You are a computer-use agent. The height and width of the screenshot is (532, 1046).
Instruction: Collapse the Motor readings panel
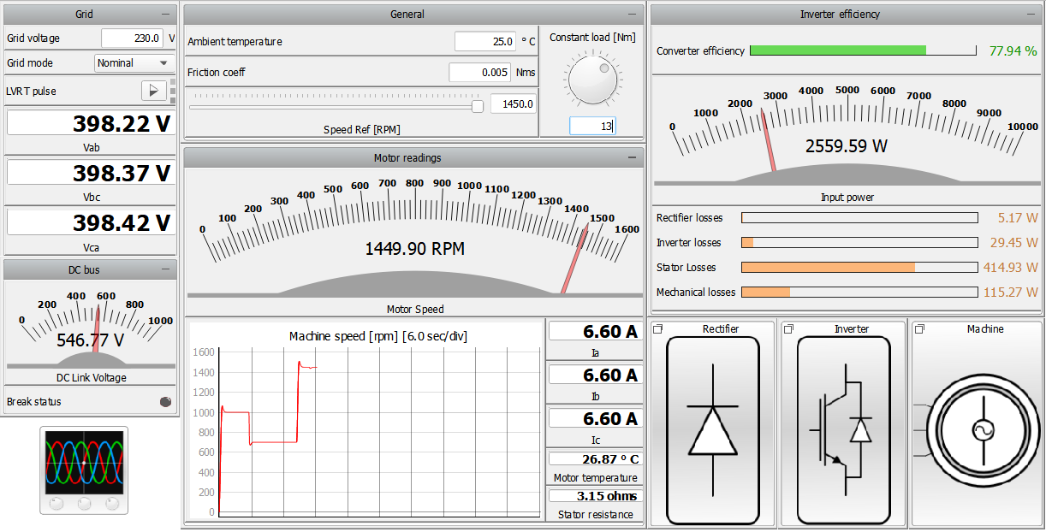632,158
